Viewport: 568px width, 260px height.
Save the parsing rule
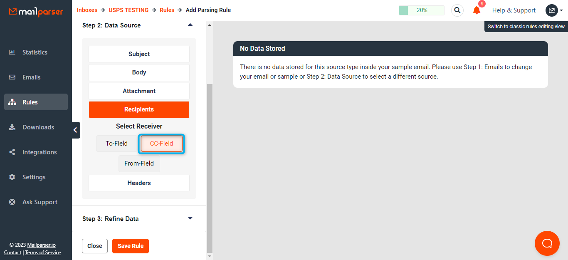pyautogui.click(x=130, y=246)
